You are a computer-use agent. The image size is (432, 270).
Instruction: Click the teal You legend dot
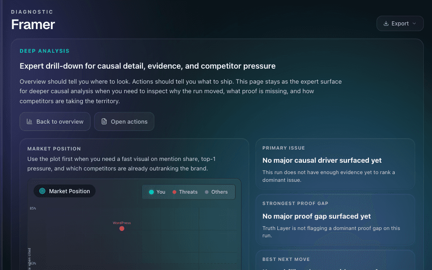[151, 192]
